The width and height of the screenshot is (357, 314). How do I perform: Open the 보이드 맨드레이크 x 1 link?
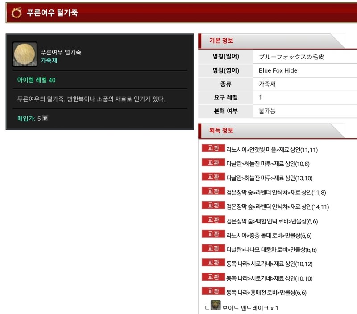point(250,308)
